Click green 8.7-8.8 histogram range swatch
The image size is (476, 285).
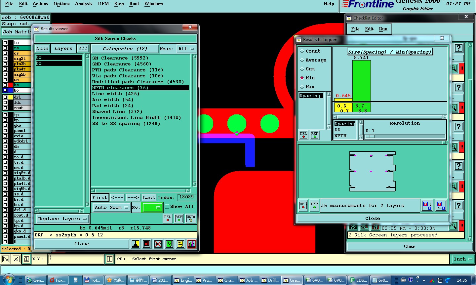pos(362,108)
